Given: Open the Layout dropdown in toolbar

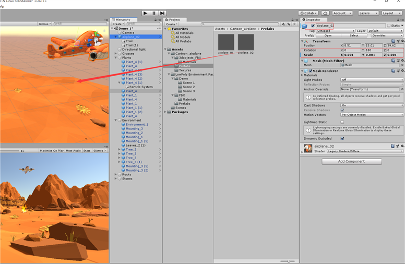Looking at the screenshot, I should point(391,13).
